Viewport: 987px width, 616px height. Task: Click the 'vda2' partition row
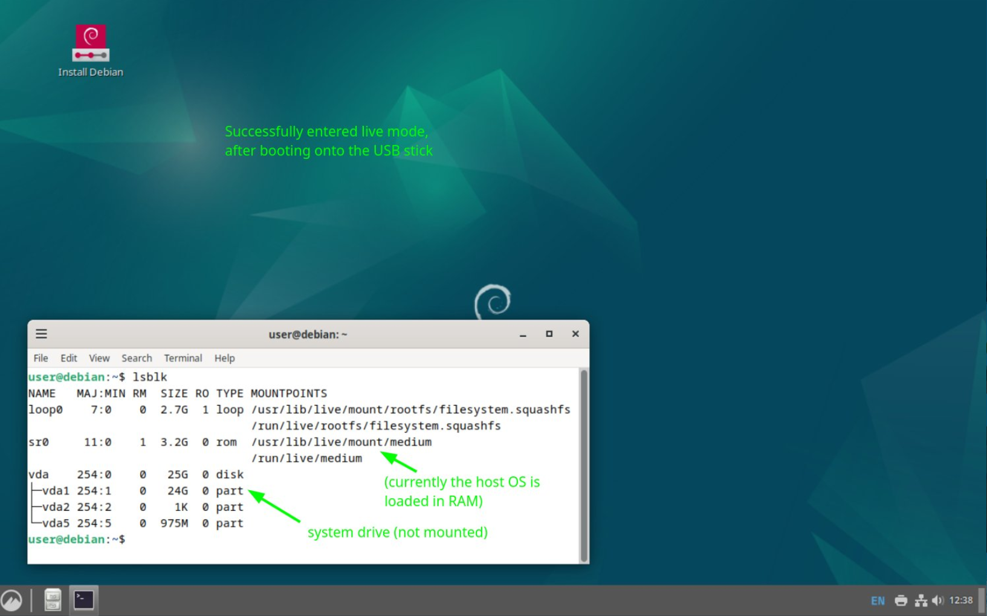click(136, 507)
